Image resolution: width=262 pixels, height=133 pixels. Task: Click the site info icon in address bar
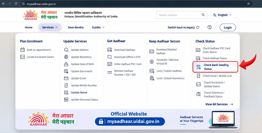23,4
